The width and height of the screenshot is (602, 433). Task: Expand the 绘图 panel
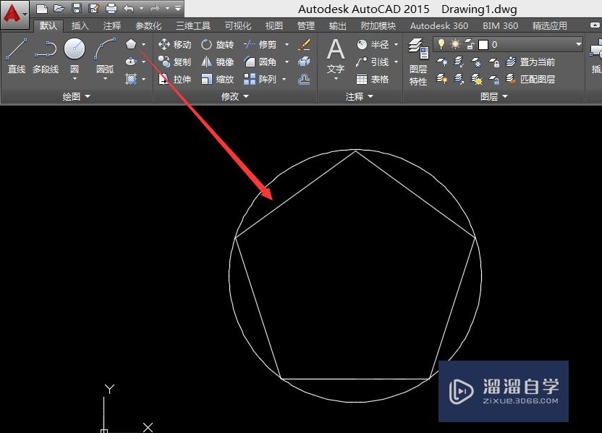click(x=77, y=96)
